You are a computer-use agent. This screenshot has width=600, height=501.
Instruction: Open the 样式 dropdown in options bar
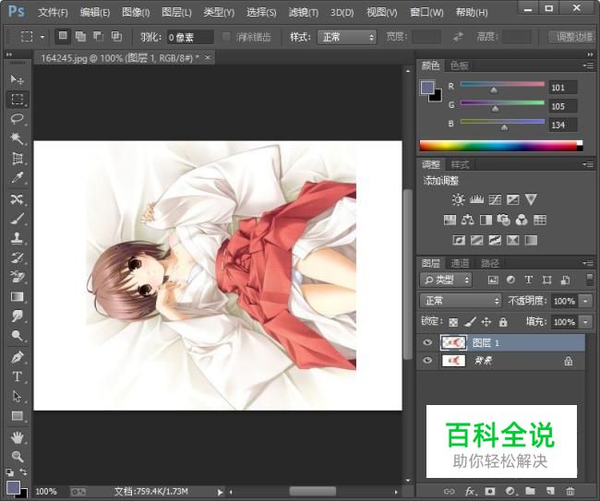pos(346,37)
